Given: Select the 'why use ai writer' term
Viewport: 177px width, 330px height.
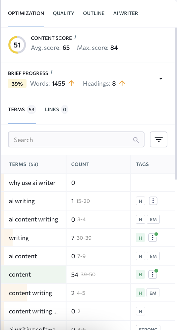Looking at the screenshot, I should click(x=32, y=183).
